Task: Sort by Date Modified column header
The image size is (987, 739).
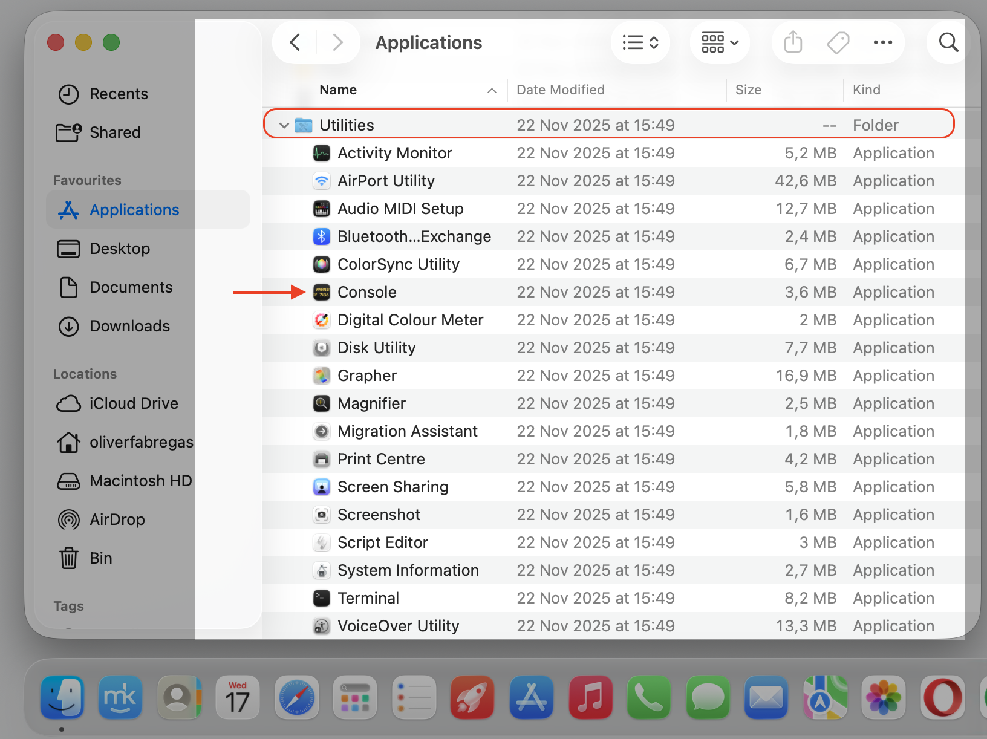Action: pos(560,90)
